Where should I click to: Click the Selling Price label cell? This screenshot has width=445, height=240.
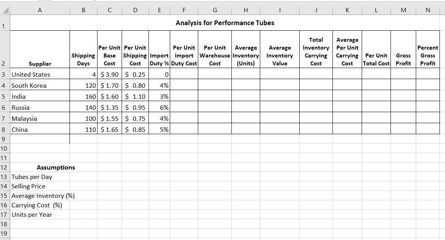[x=39, y=186]
